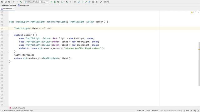Click the makeTrafficLight function name on line 22
Viewport: 200px width, 112px height.
[57, 22]
